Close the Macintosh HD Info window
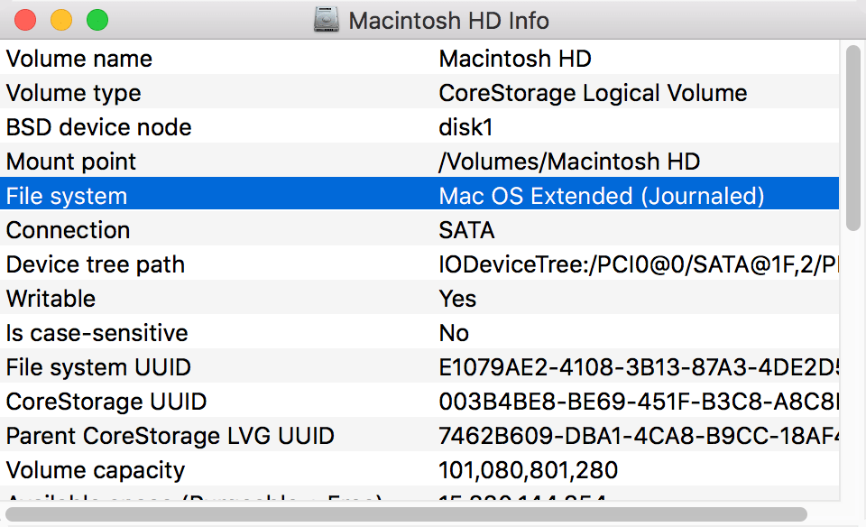 [x=25, y=20]
